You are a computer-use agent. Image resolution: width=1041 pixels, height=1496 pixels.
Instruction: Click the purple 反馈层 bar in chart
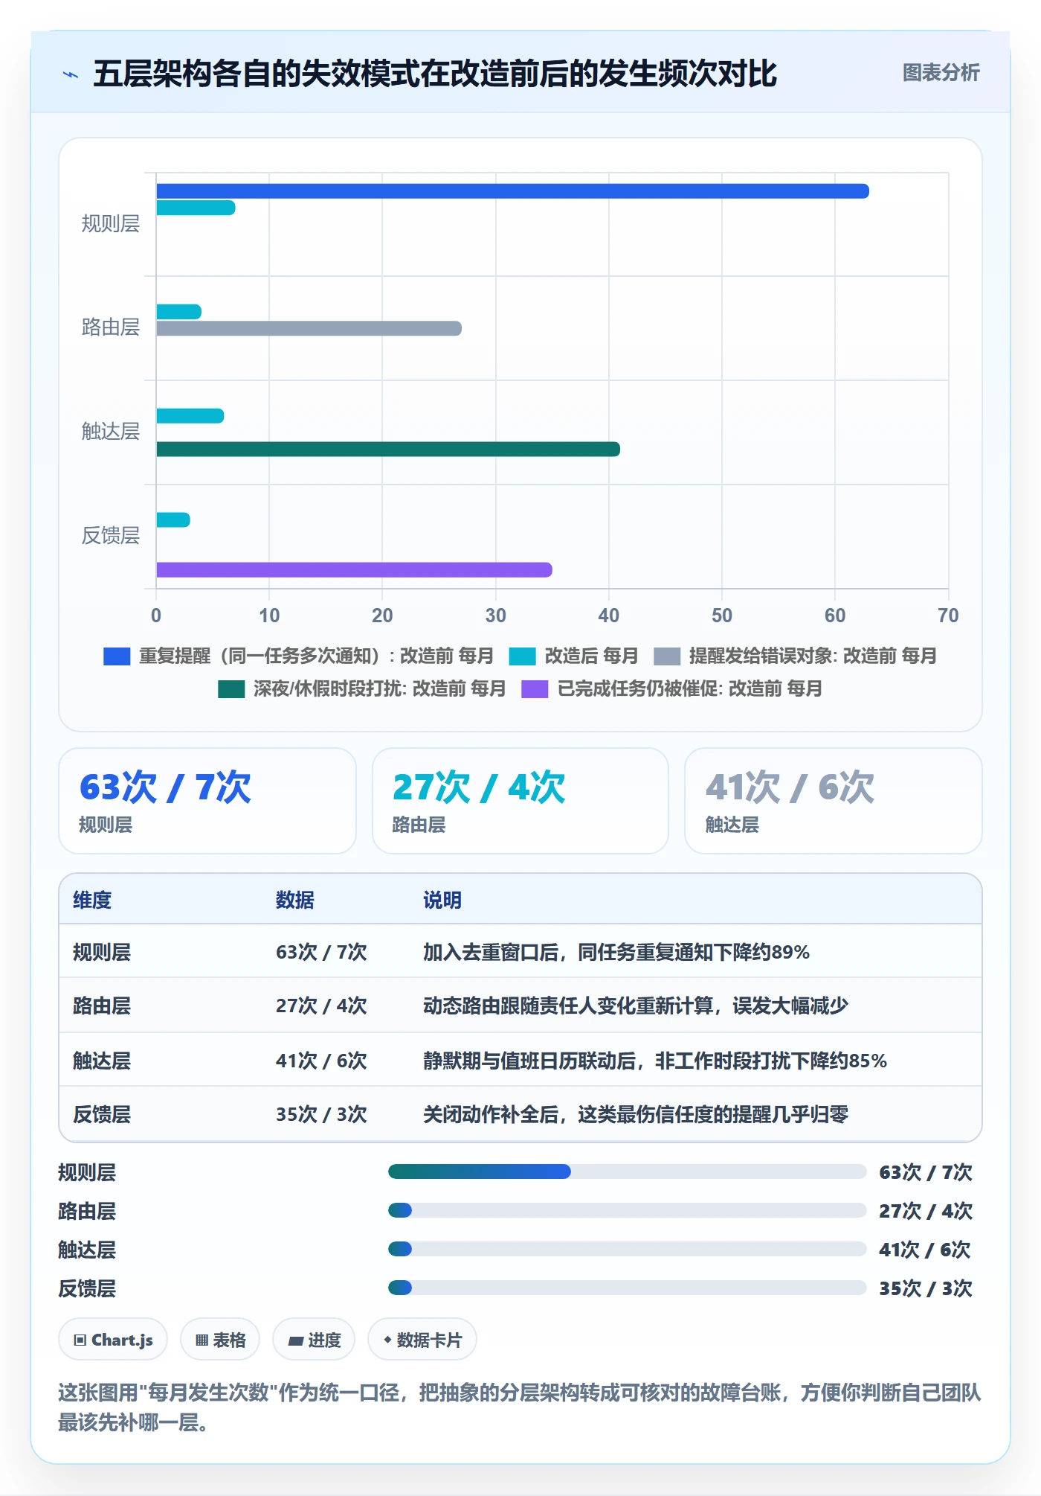tap(354, 569)
